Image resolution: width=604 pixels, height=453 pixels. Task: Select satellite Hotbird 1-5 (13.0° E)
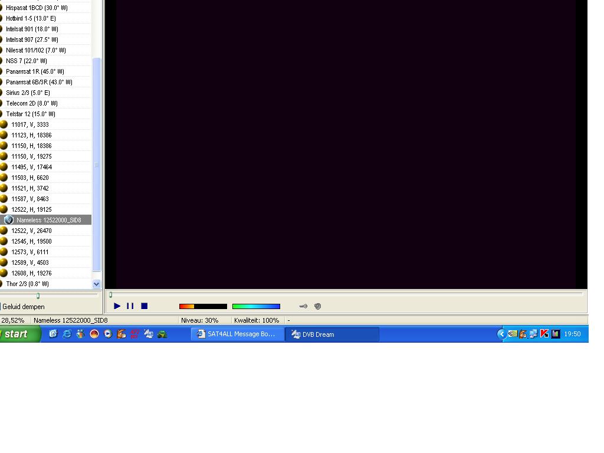pos(31,18)
